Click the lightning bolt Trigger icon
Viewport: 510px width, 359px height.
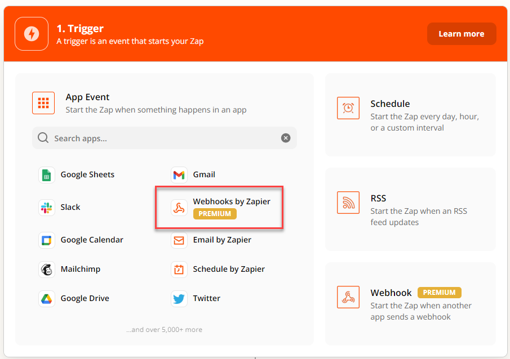(x=32, y=34)
